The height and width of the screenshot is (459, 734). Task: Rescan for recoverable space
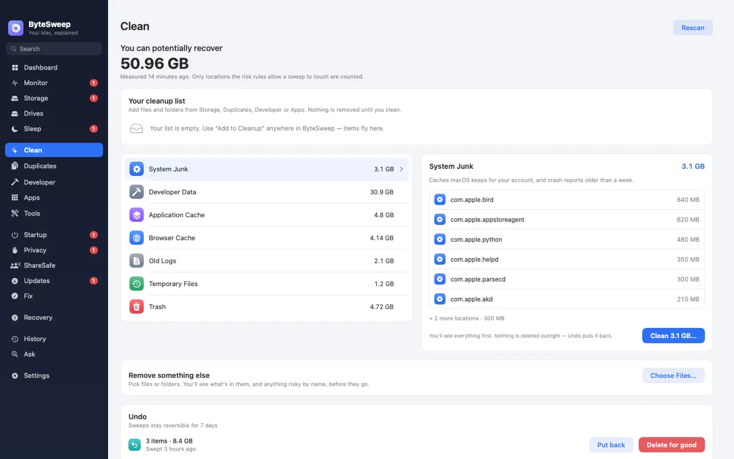[x=693, y=28]
